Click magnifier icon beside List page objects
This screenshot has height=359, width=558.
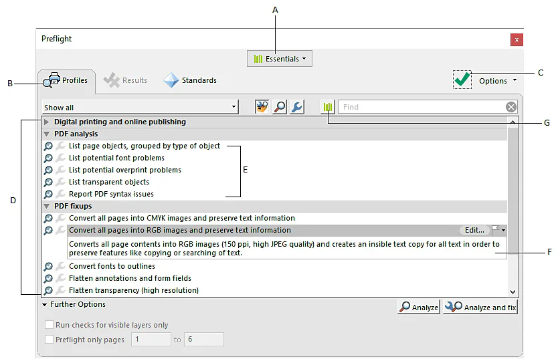click(x=48, y=146)
